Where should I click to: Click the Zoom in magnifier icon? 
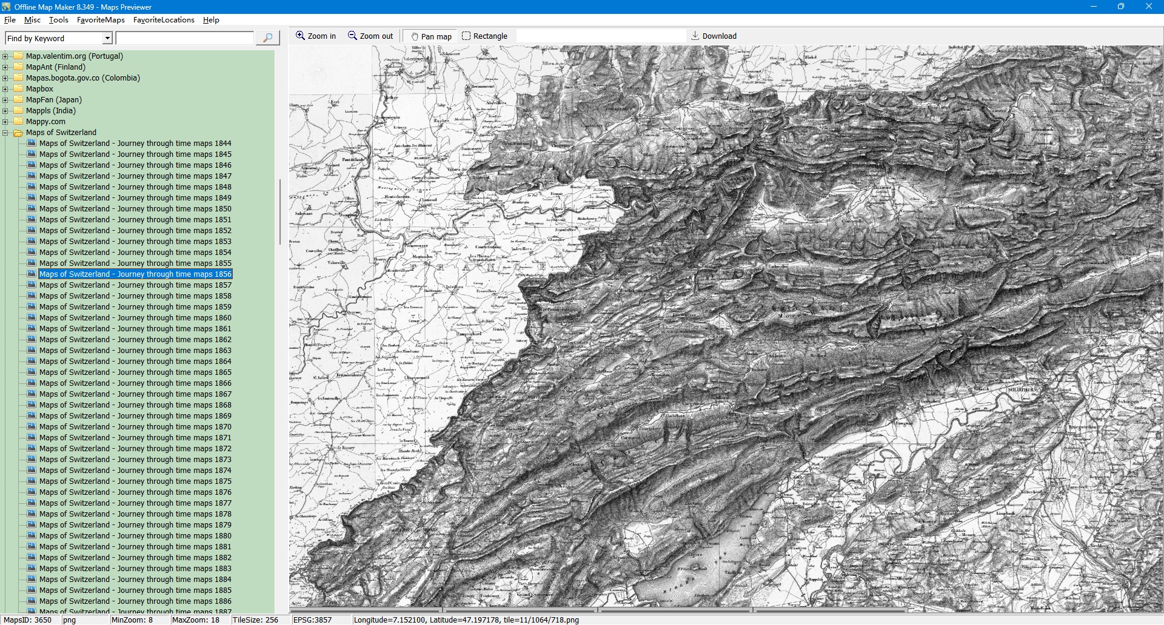(300, 36)
